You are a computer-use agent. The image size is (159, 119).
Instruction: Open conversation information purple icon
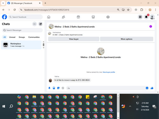pos(151,26)
